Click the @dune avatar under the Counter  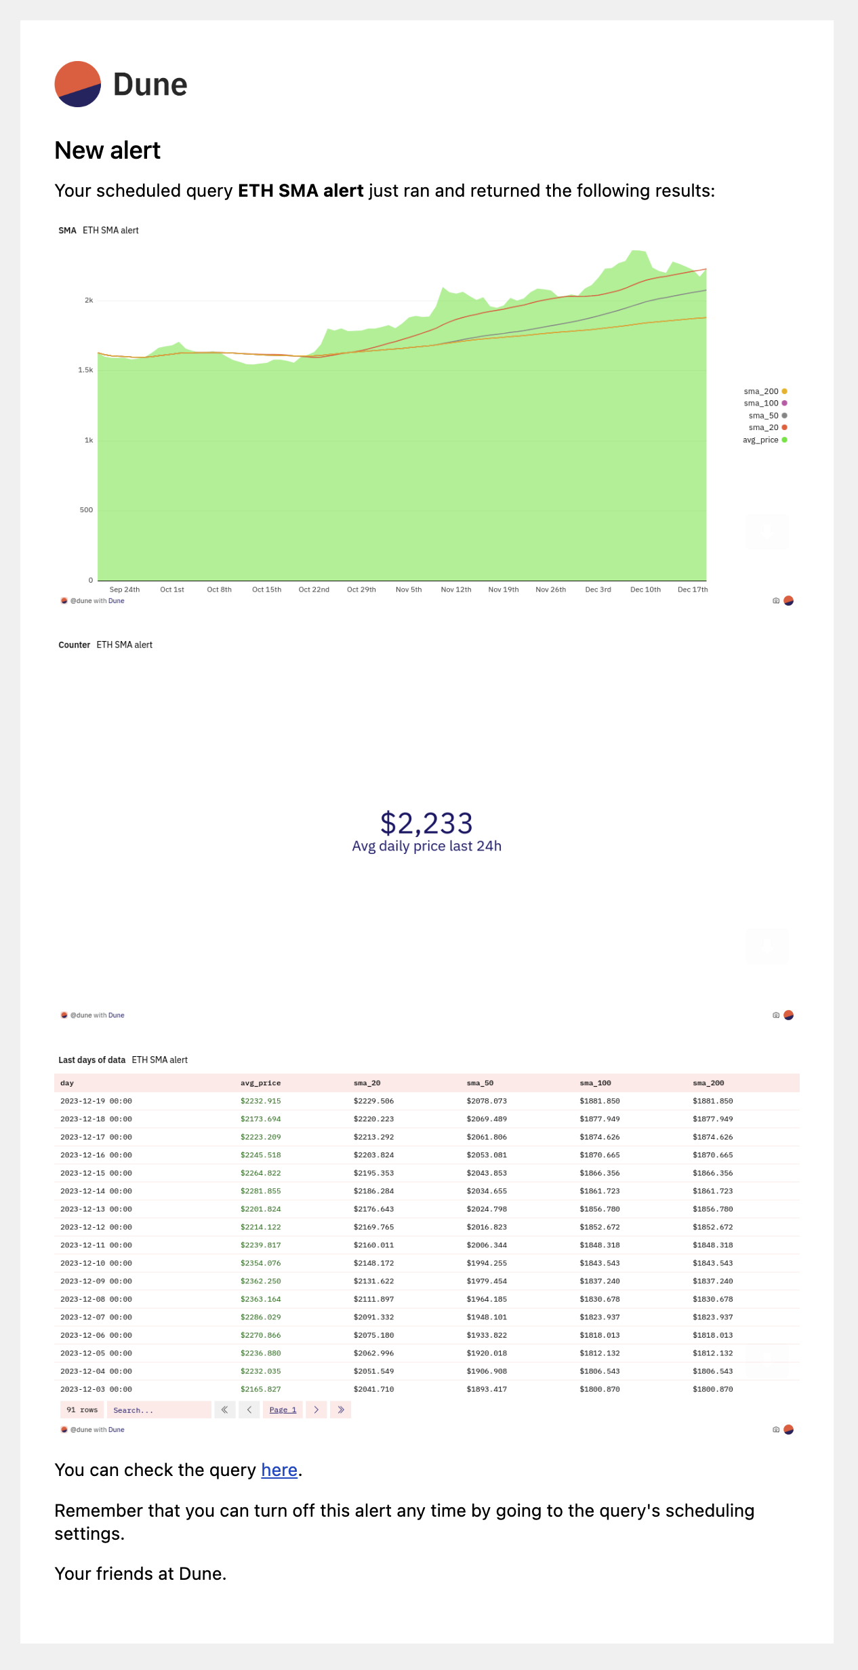64,1015
